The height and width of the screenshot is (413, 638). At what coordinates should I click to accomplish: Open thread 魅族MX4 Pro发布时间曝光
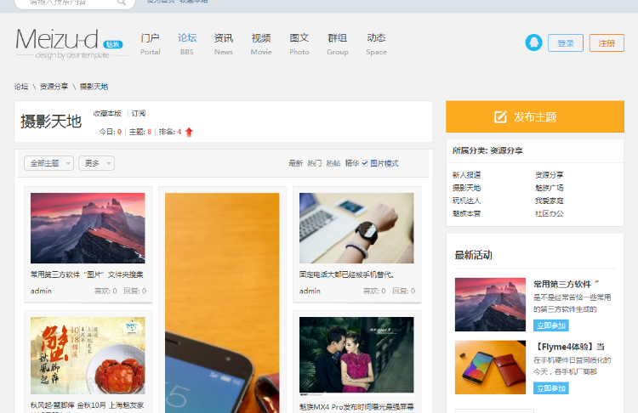pyautogui.click(x=356, y=406)
